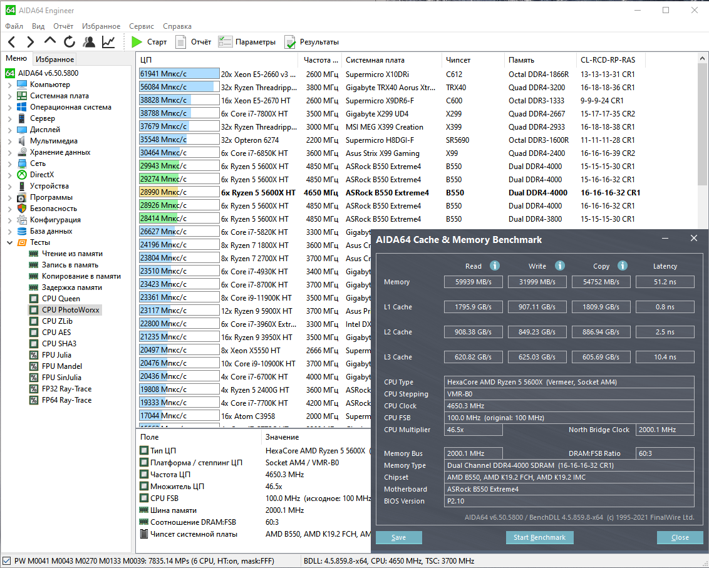Expand the Сервер tree node
The height and width of the screenshot is (568, 709).
click(x=9, y=118)
